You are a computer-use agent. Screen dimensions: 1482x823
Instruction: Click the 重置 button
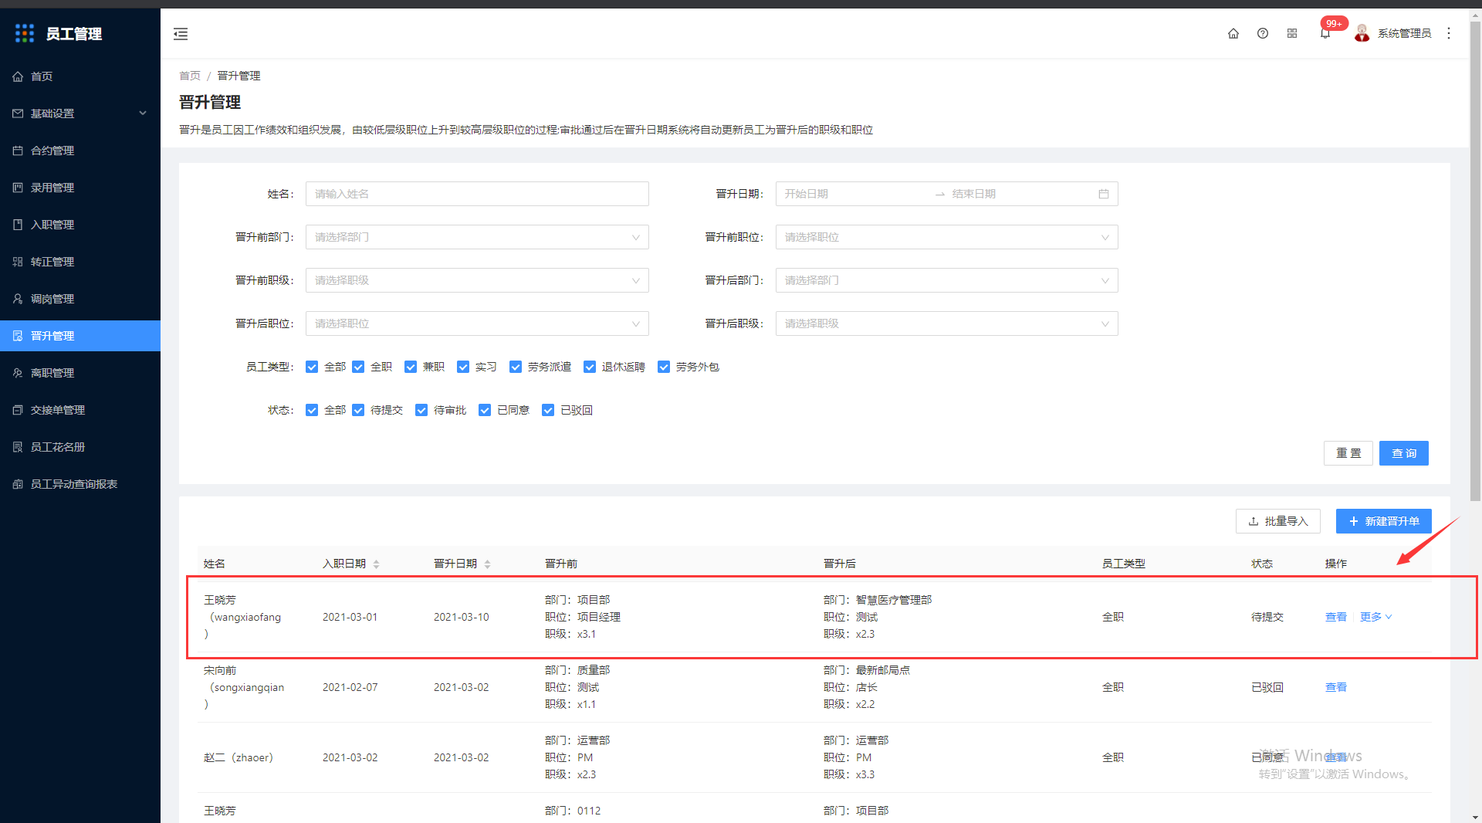click(1348, 453)
